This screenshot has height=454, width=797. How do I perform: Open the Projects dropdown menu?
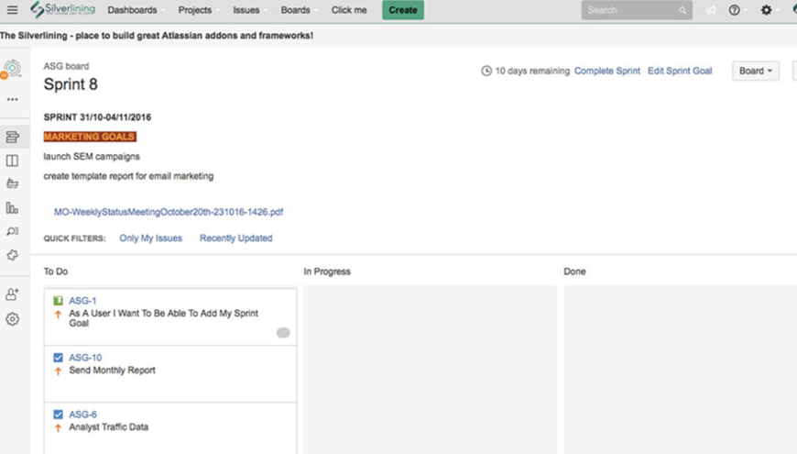198,10
